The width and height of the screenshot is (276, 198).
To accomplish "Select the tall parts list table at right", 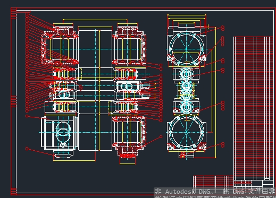I will [253, 108].
